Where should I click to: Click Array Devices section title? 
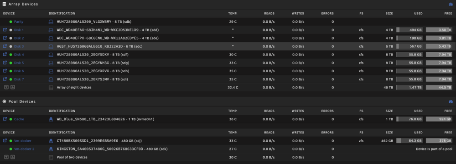click(x=23, y=5)
